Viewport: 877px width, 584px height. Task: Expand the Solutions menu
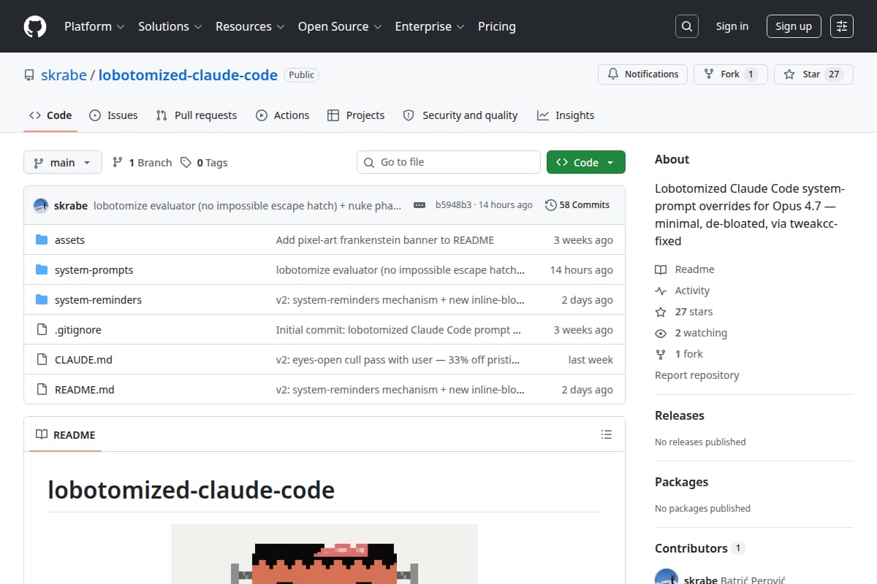170,26
